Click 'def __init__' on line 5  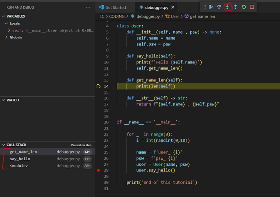[x=174, y=32]
